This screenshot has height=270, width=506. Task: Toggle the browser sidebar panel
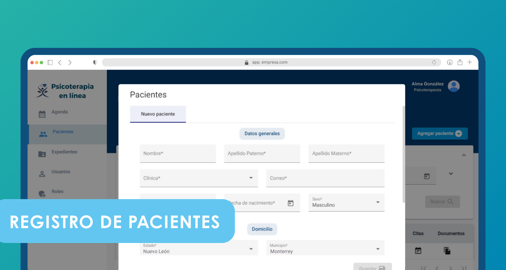point(50,62)
